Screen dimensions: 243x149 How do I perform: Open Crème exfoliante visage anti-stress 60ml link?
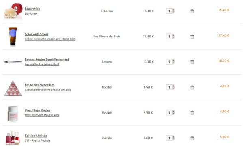[x=50, y=39]
